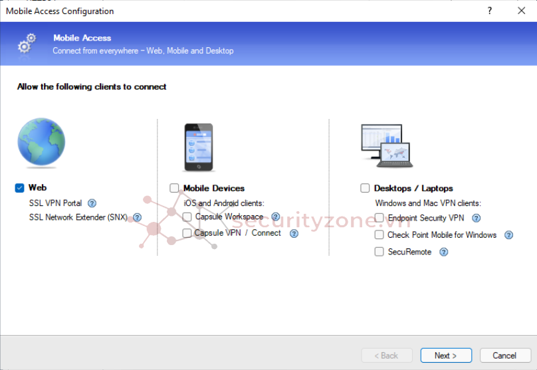
Task: Tick the Capsule VPN / Connect checkbox
Action: pyautogui.click(x=187, y=233)
